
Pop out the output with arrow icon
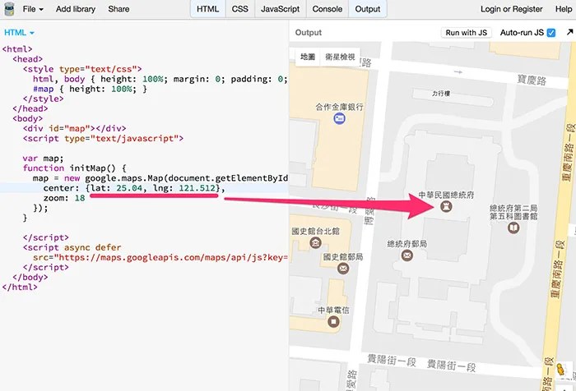click(569, 32)
